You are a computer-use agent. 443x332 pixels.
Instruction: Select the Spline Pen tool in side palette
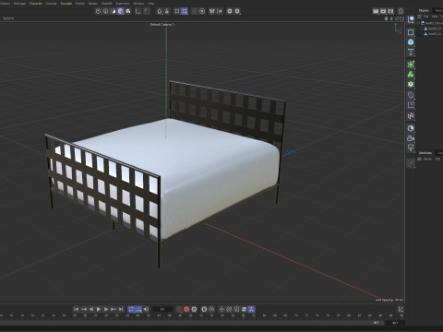click(x=411, y=20)
